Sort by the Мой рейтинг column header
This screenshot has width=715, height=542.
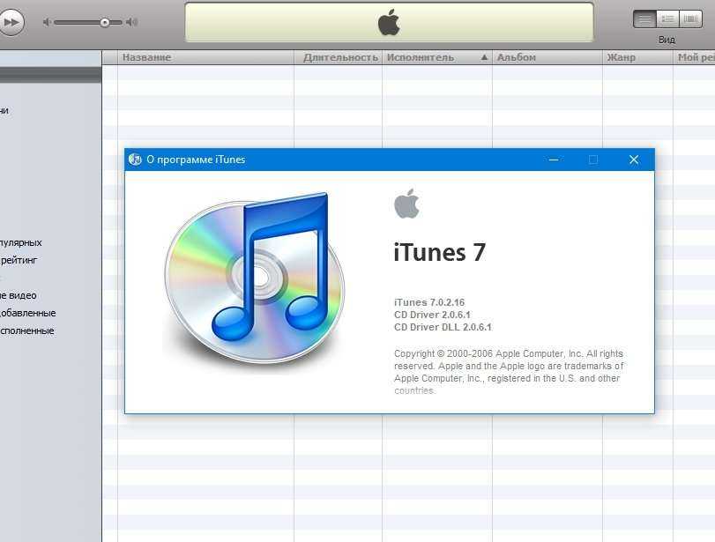point(694,57)
